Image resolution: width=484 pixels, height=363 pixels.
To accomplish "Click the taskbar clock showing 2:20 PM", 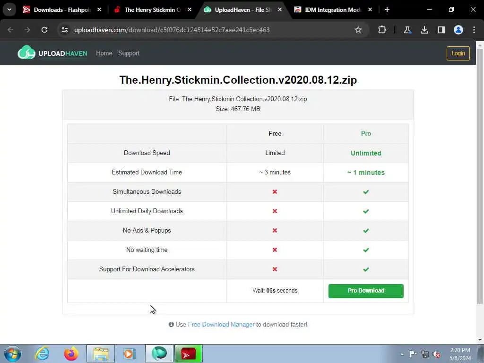I will (460, 354).
